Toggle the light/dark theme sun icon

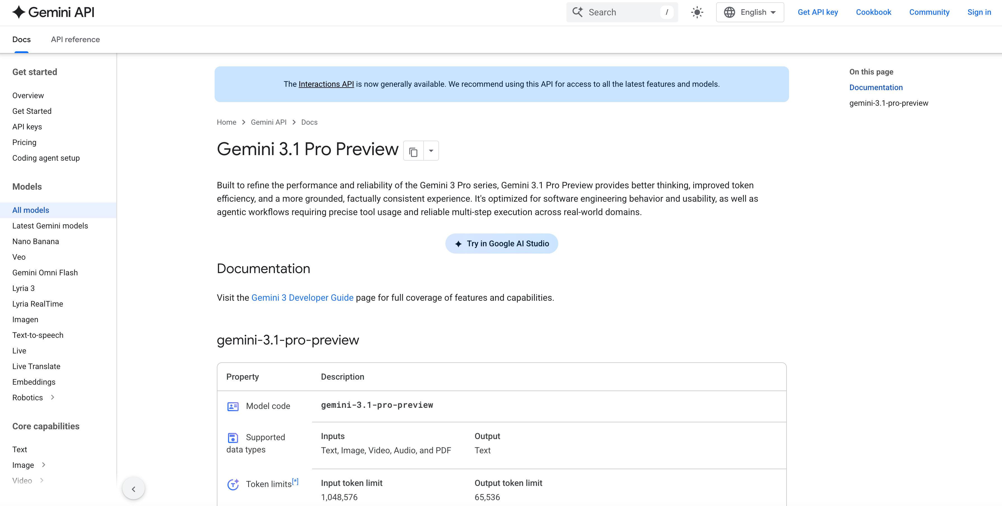(x=697, y=13)
